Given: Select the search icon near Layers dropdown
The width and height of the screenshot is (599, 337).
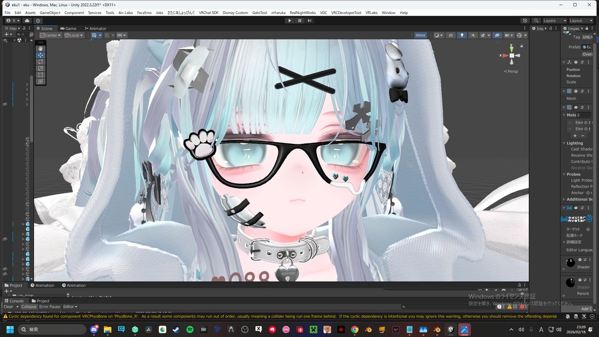Looking at the screenshot, I should (x=536, y=21).
